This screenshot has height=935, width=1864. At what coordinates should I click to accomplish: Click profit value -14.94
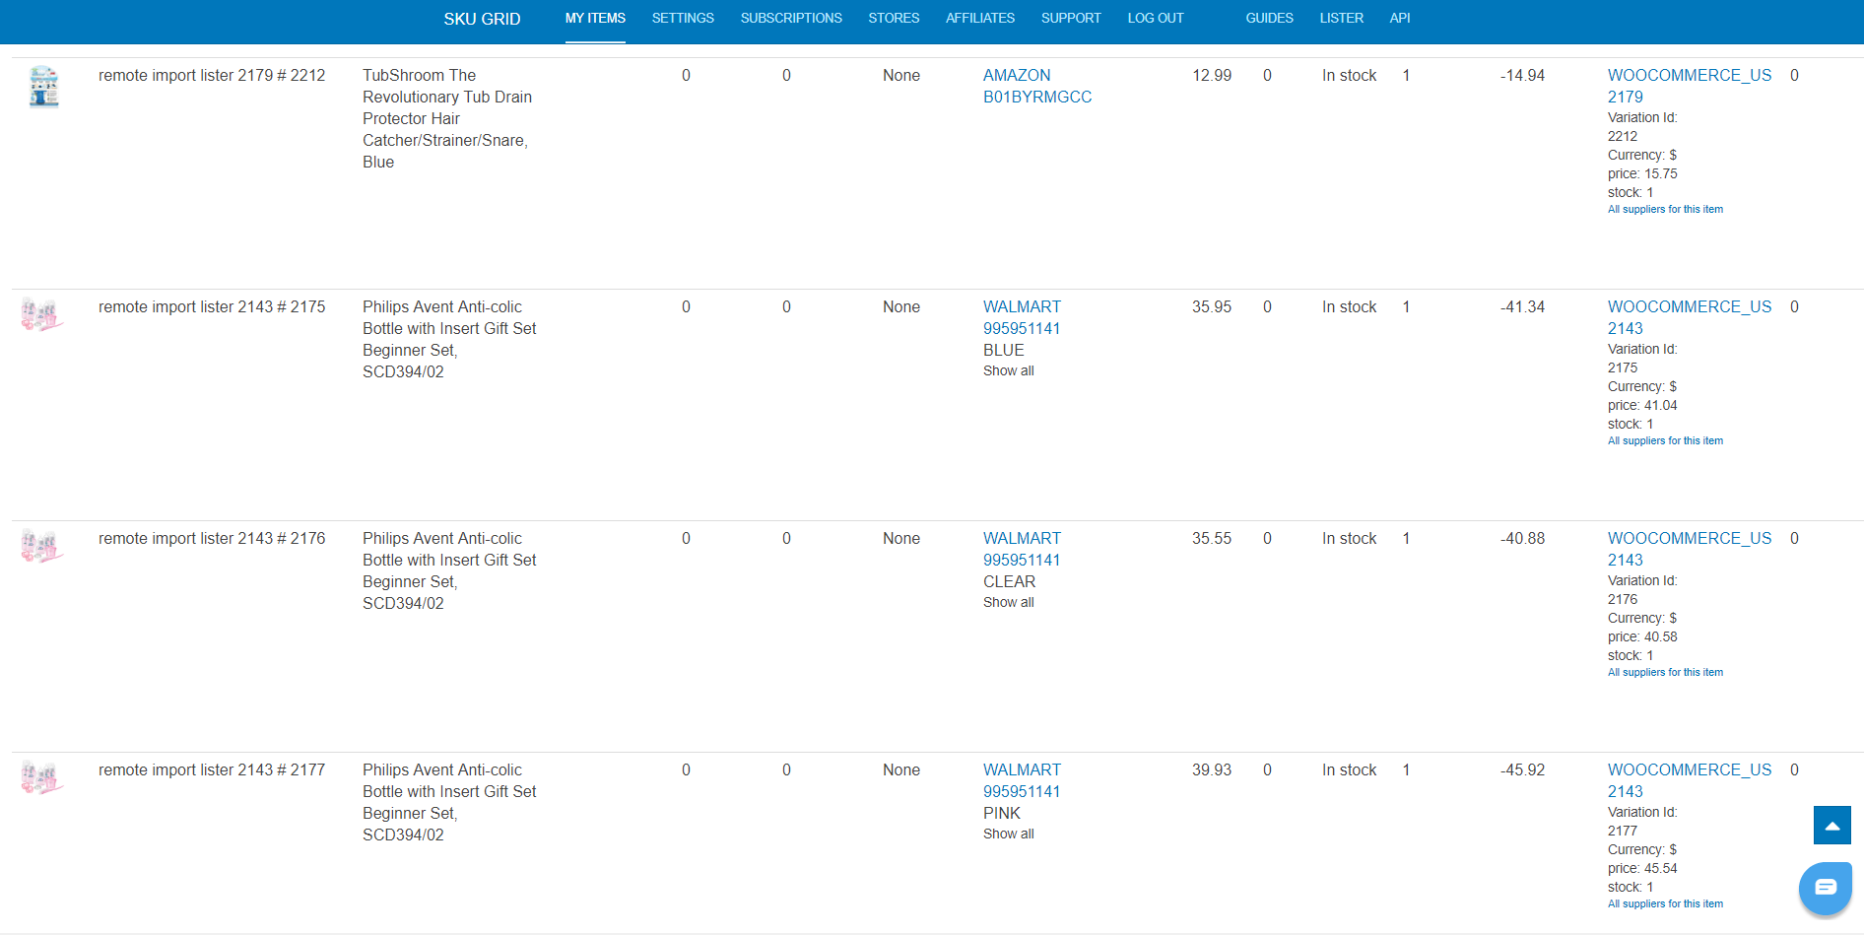point(1522,75)
